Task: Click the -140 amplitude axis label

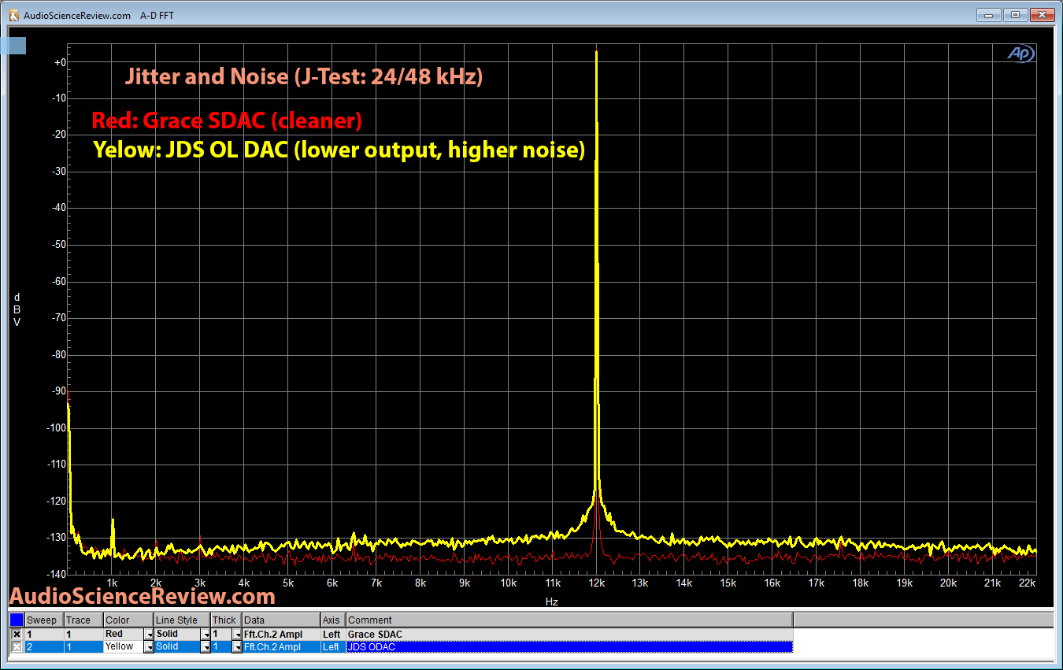Action: coord(55,574)
